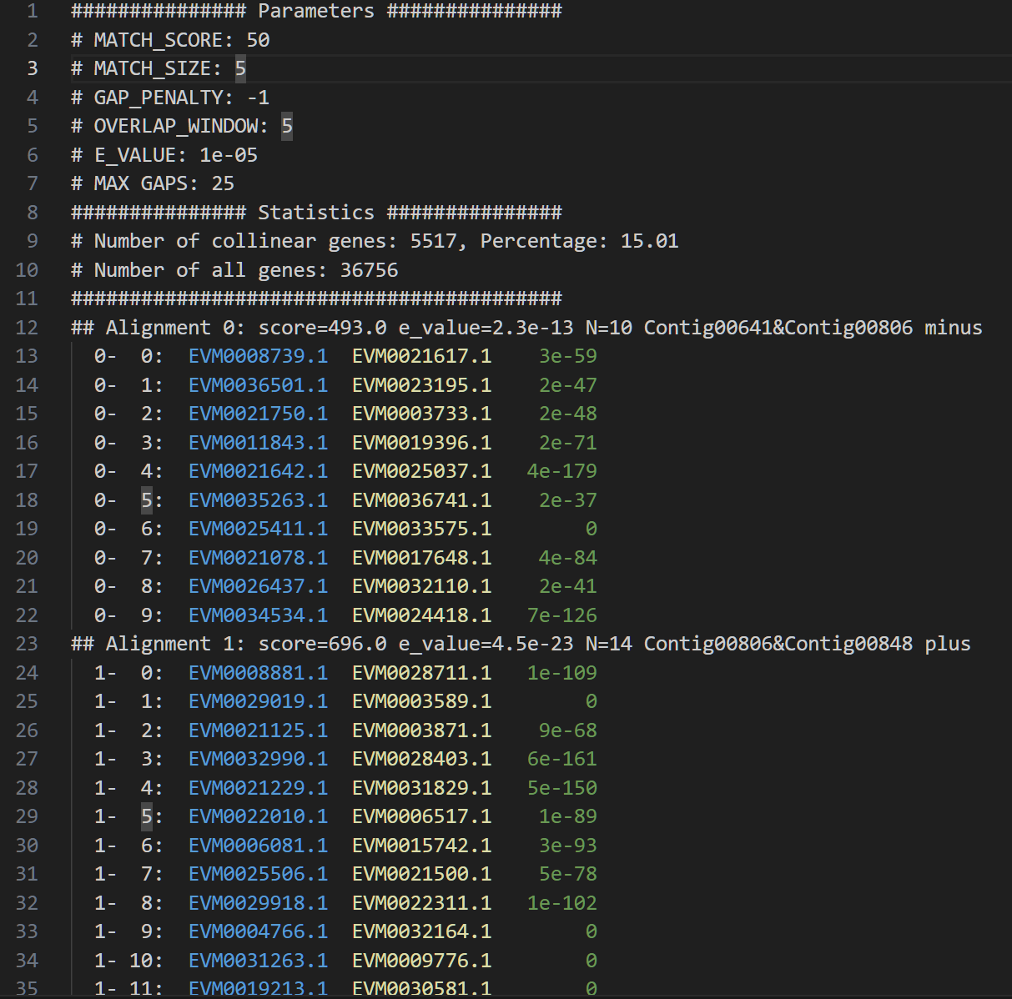Click gene EVM0036741.1

[x=421, y=500]
